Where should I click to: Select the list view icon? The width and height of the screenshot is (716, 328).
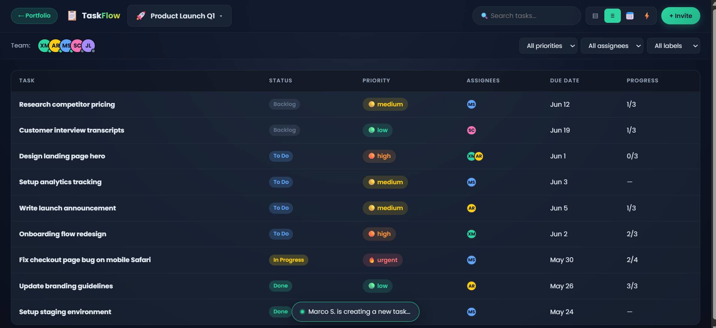[x=613, y=16]
